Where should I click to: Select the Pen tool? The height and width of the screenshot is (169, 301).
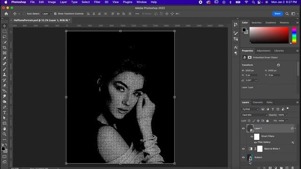click(x=5, y=107)
